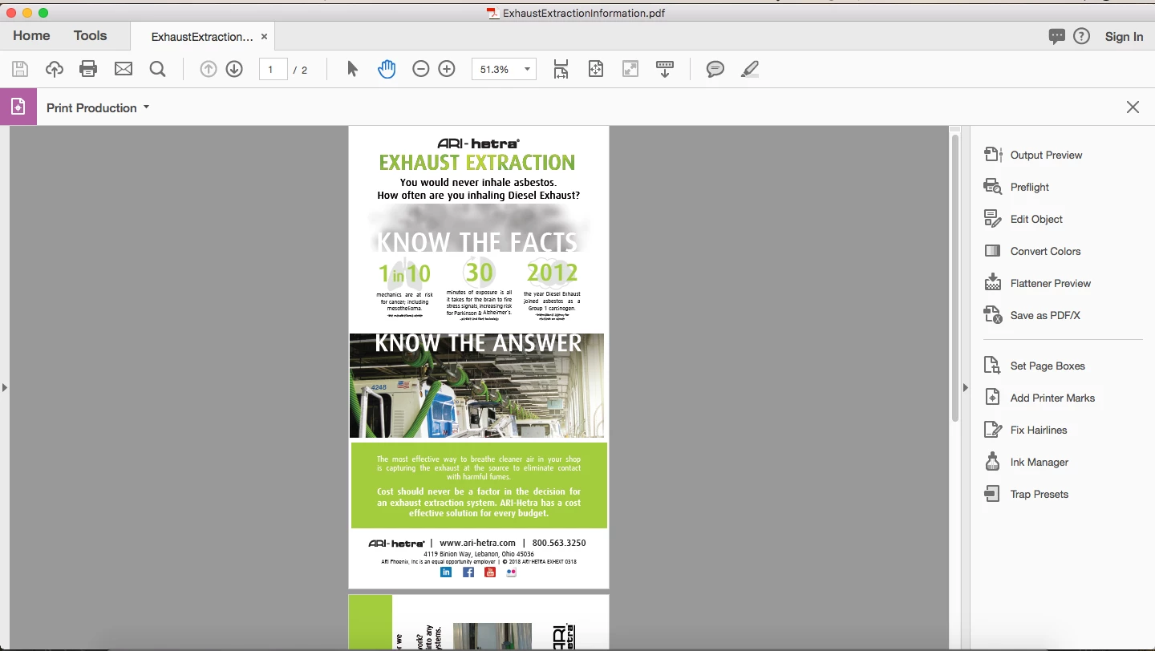Switch to the Home tab

(31, 35)
